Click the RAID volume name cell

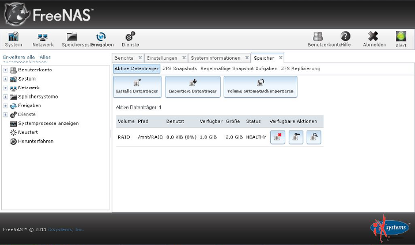click(x=123, y=137)
